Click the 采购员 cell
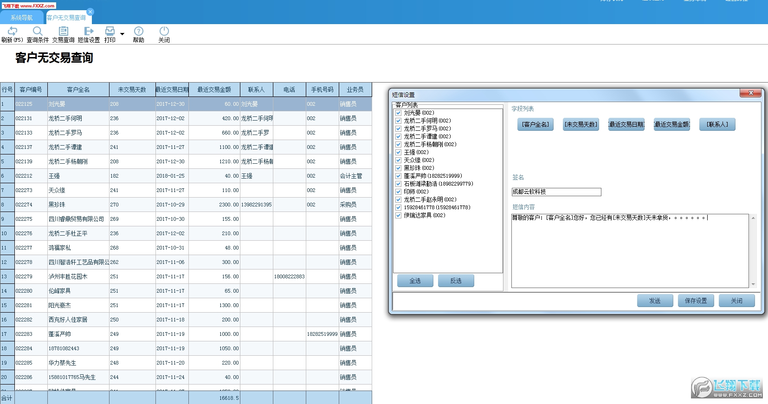768x404 pixels. point(355,205)
